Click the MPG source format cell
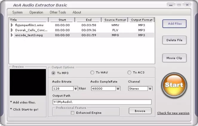Screen dimensions: 198x126 click(x=115, y=35)
